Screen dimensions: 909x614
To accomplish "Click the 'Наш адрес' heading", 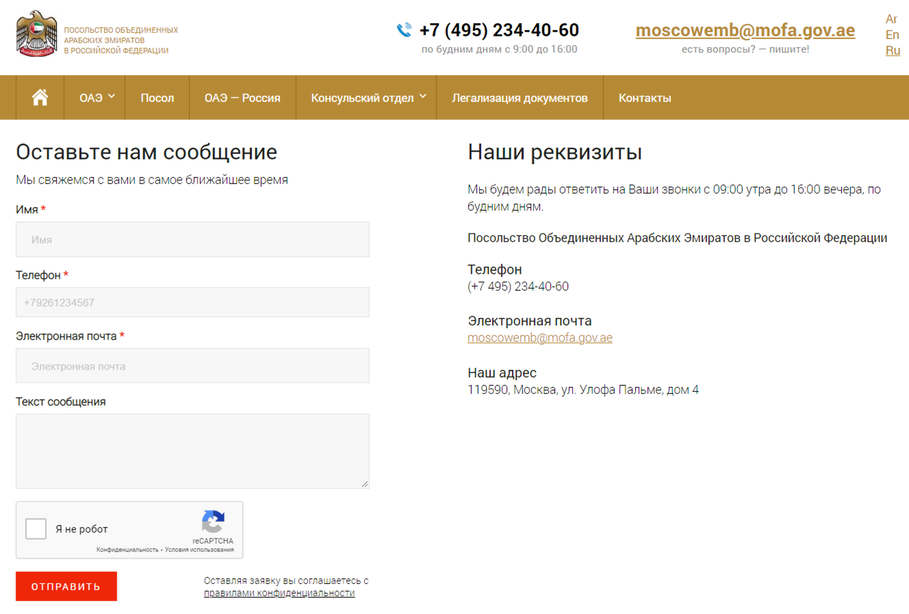I will click(x=502, y=373).
